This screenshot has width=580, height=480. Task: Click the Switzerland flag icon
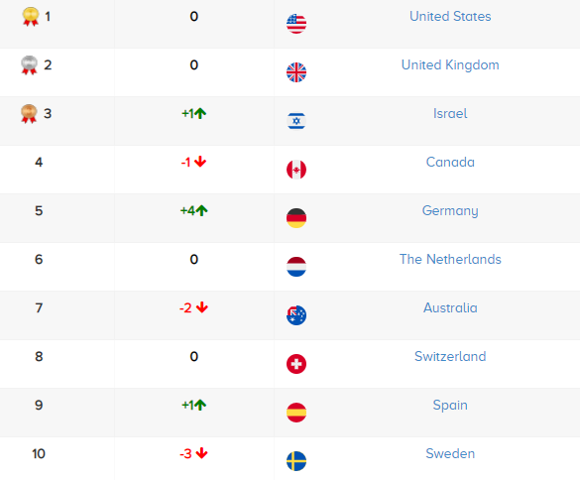pyautogui.click(x=296, y=364)
